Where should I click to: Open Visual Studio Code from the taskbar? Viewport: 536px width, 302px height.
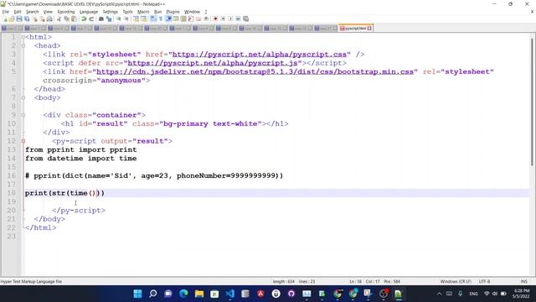click(230, 294)
